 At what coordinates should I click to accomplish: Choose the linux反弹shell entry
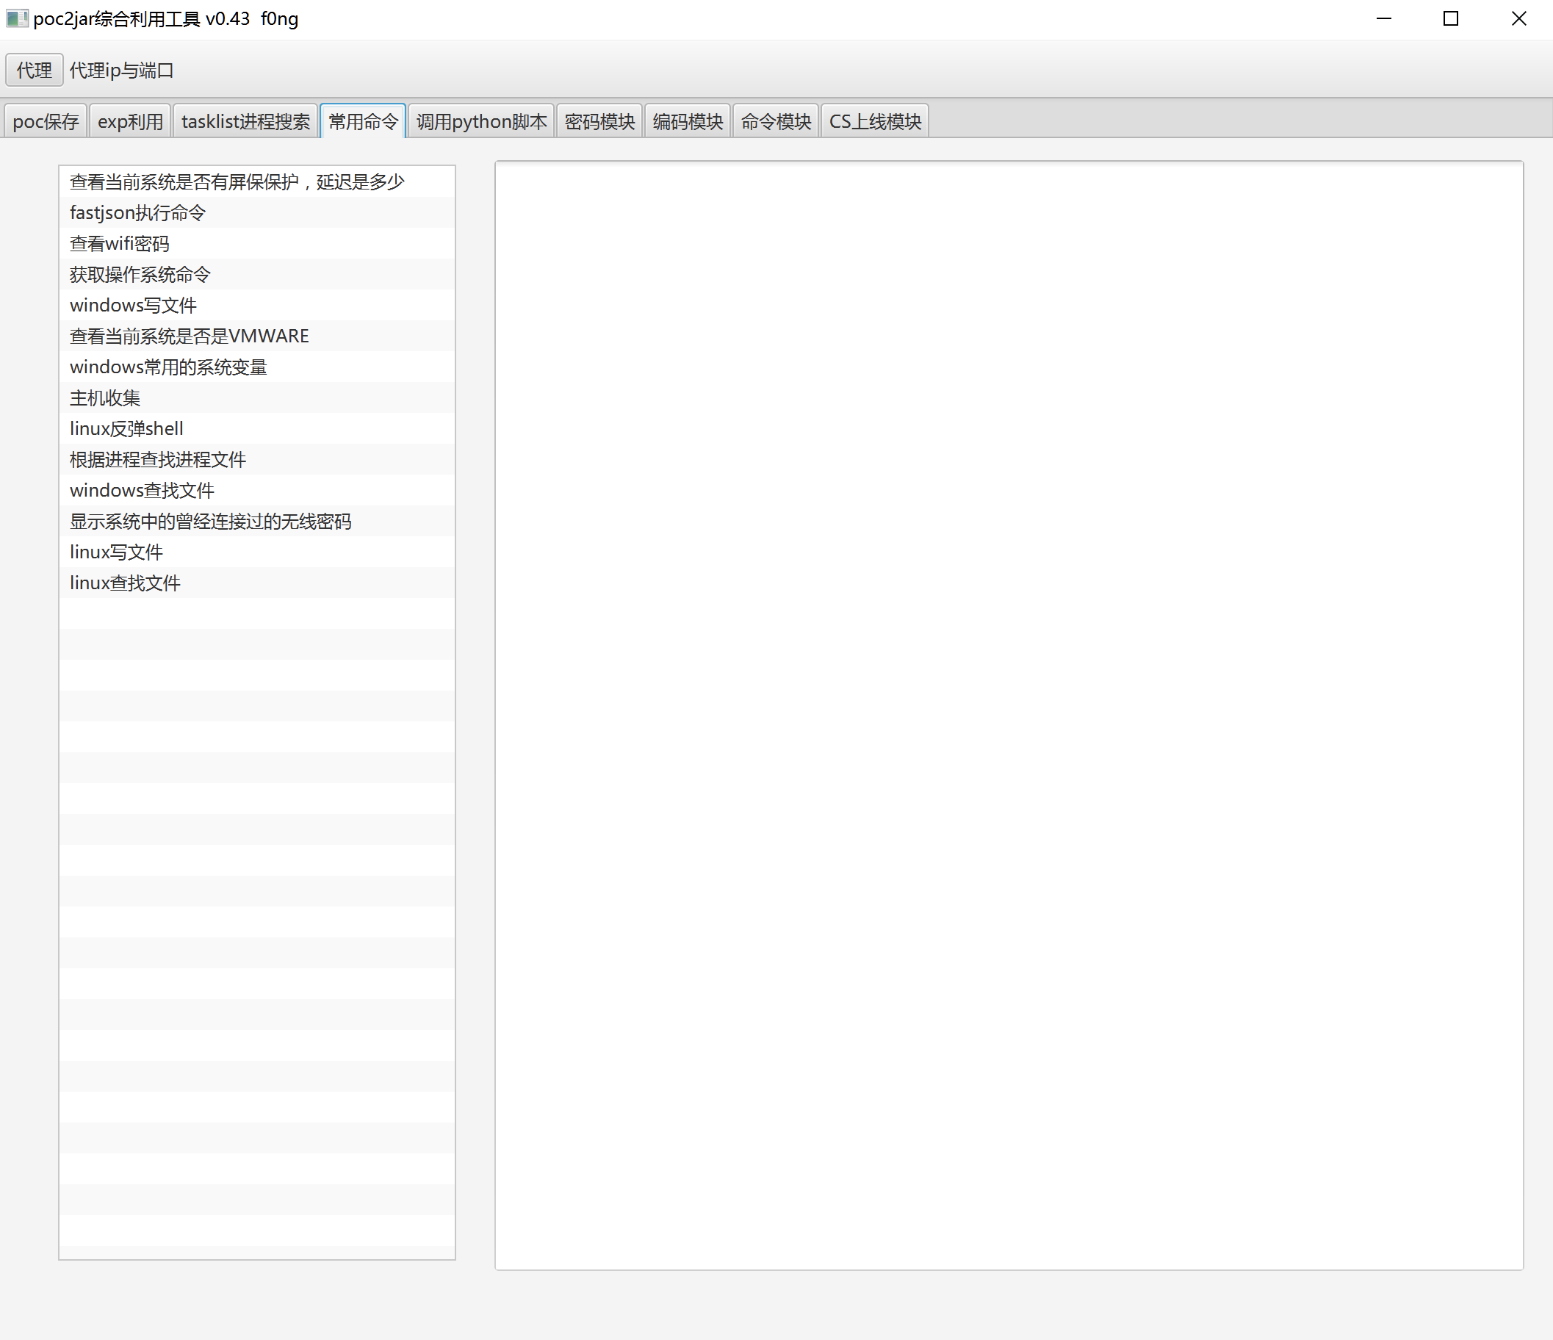[x=126, y=429]
